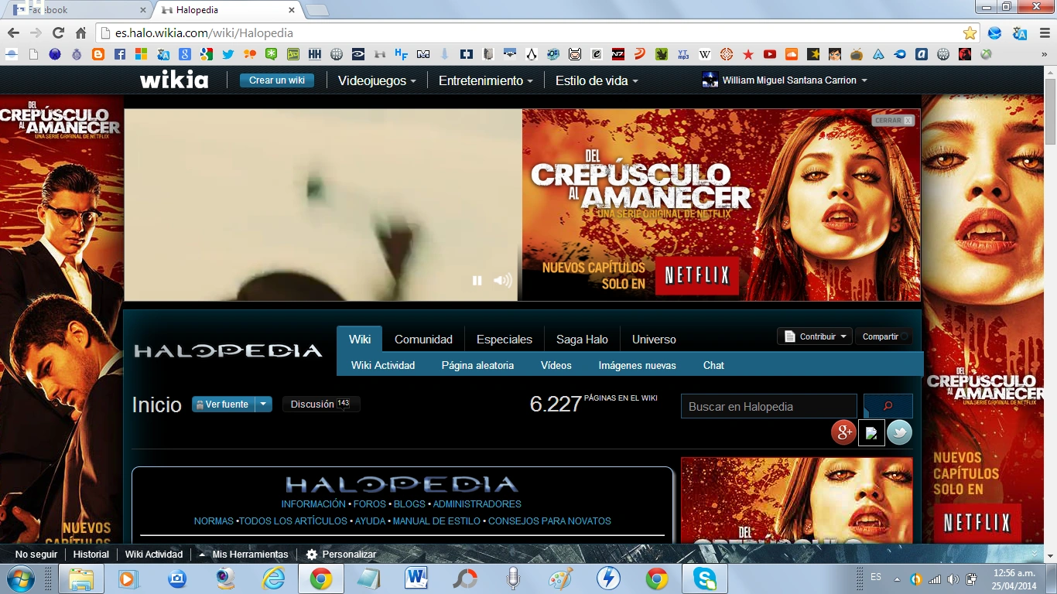Image resolution: width=1057 pixels, height=594 pixels.
Task: Go to the browser home page
Action: pyautogui.click(x=80, y=33)
